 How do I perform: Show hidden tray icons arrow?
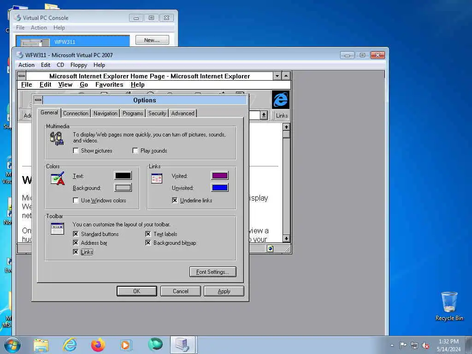pyautogui.click(x=392, y=345)
